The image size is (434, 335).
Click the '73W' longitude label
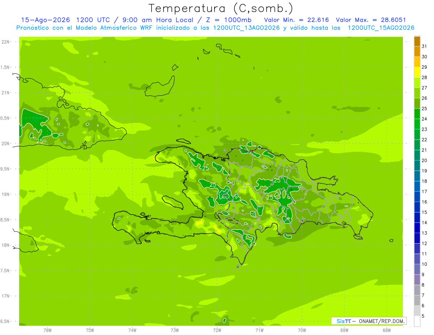[175, 330]
